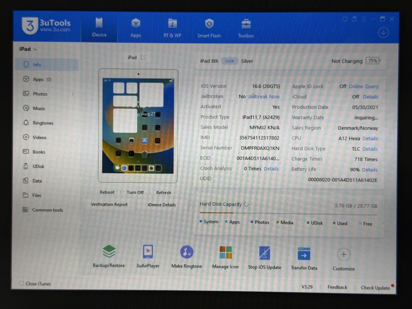This screenshot has width=412, height=309.
Task: Open the Toolbox tab
Action: click(246, 28)
